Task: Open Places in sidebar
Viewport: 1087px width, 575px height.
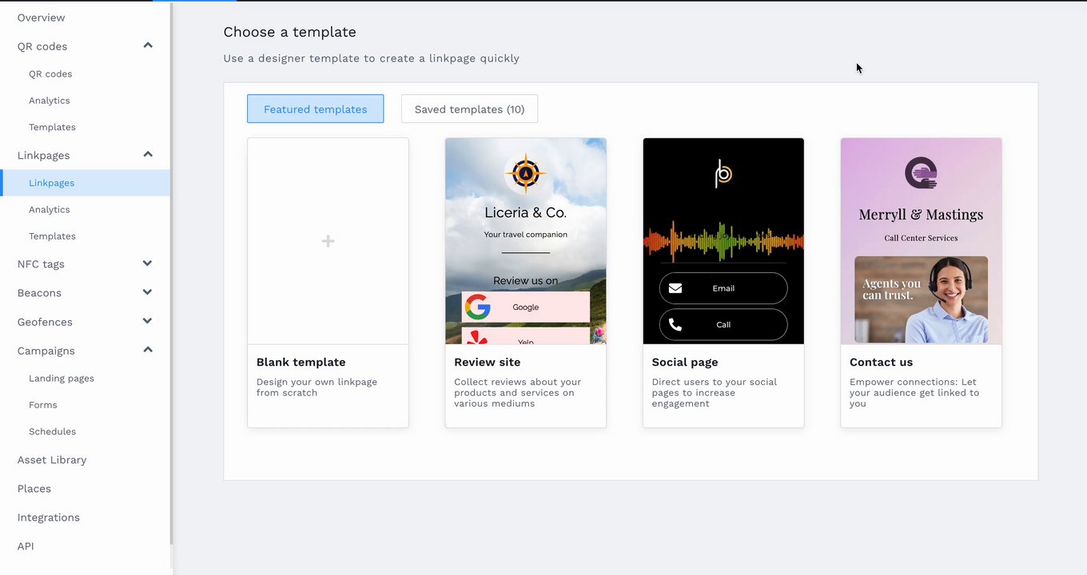Action: click(34, 489)
